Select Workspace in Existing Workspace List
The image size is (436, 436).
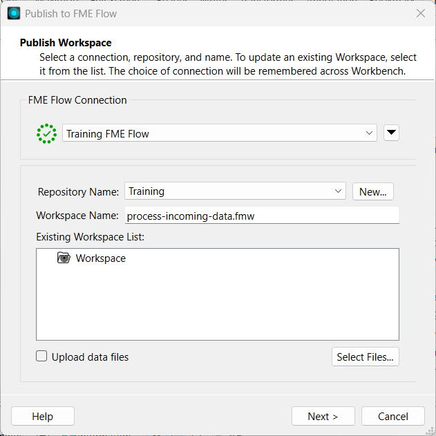coord(101,258)
